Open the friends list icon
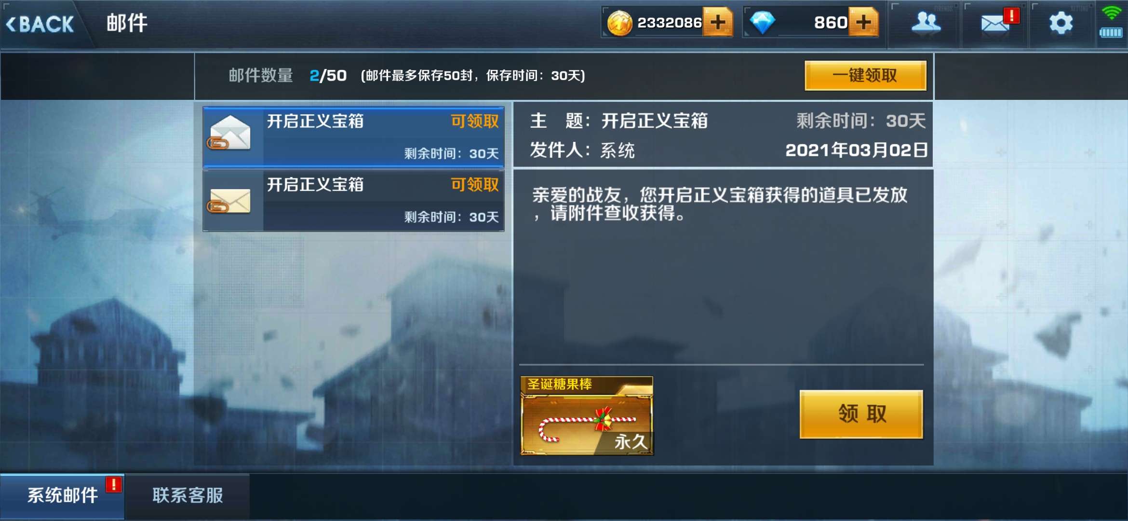Screen dimensions: 1128x521 click(x=926, y=23)
